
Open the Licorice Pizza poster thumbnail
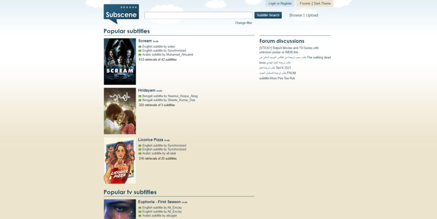(x=120, y=161)
